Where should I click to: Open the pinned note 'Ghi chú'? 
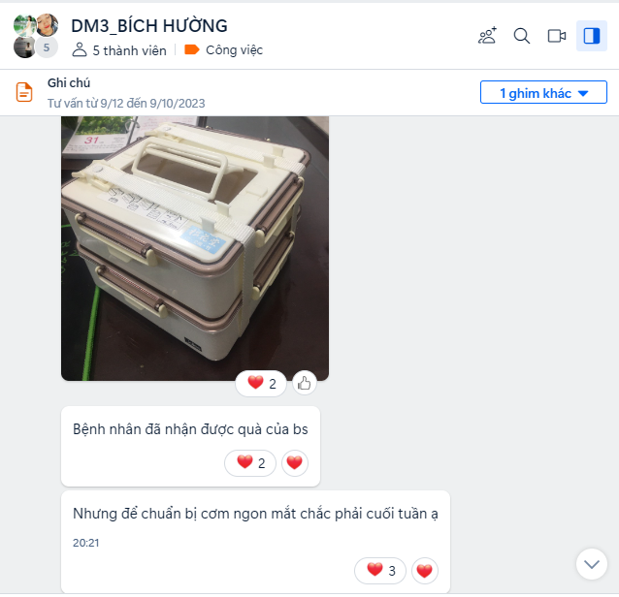(126, 93)
